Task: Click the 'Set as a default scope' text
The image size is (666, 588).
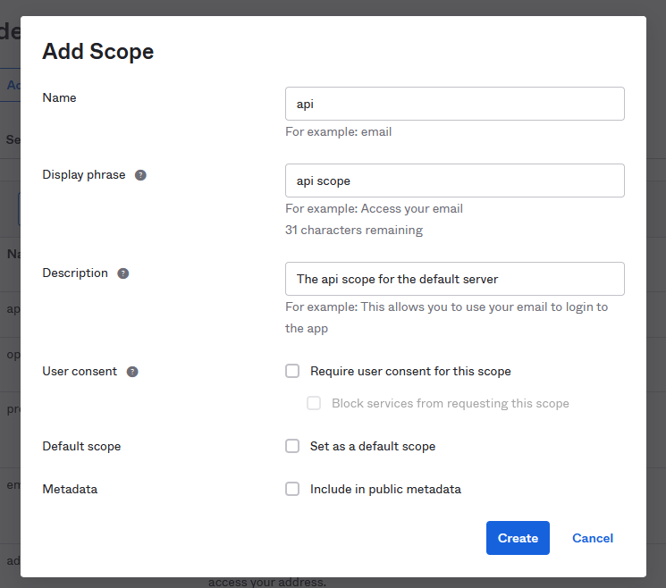Action: (x=373, y=446)
